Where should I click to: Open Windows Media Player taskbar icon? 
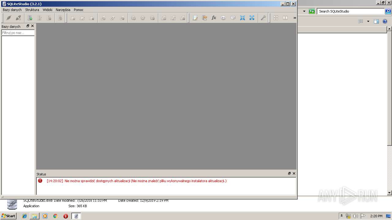[x=45, y=216]
